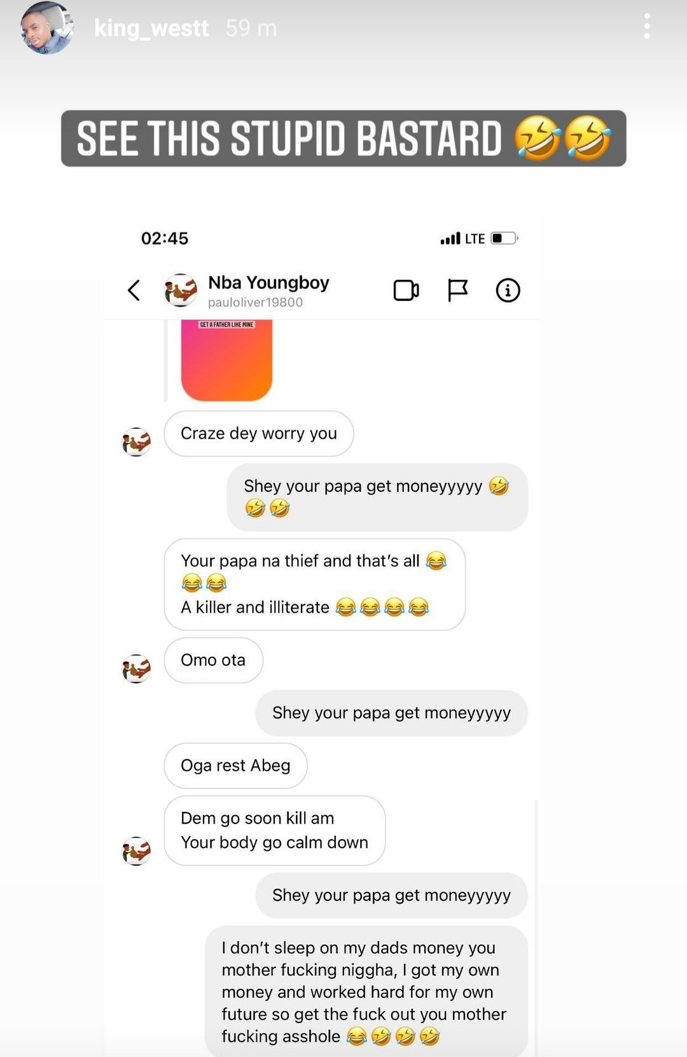Tap sender avatar beside 'Craze dey worry you'
The width and height of the screenshot is (687, 1057).
pyautogui.click(x=136, y=442)
